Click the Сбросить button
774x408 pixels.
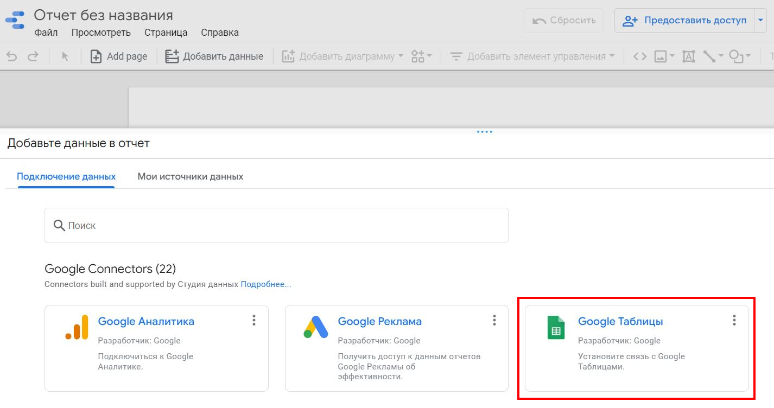pos(563,21)
